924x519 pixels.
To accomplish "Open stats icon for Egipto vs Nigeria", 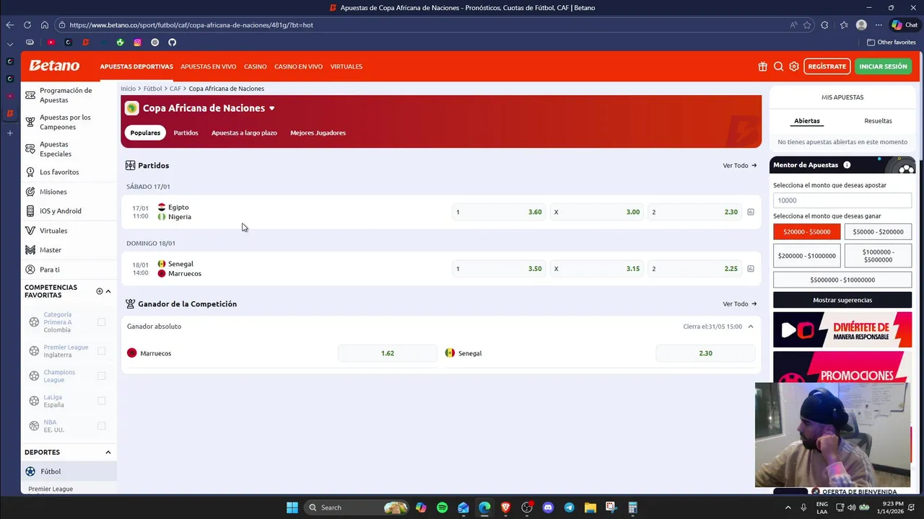I will coord(751,212).
